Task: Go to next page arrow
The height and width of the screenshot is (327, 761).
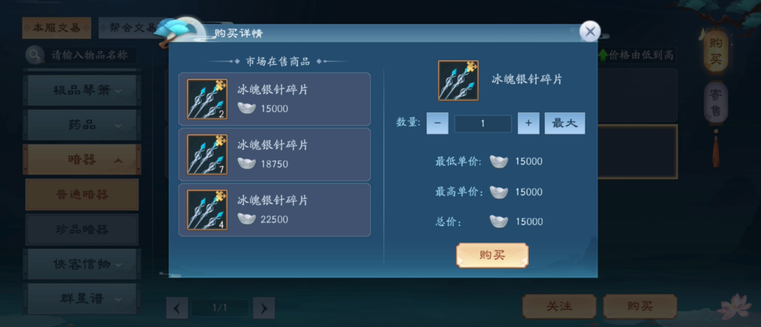Action: [263, 308]
